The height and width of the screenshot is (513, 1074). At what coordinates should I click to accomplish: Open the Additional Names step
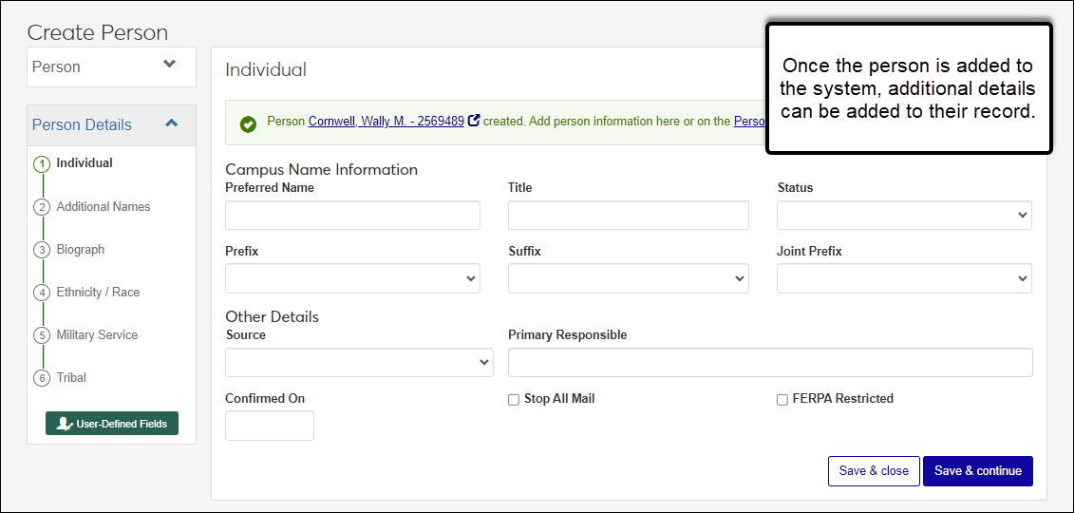[103, 207]
